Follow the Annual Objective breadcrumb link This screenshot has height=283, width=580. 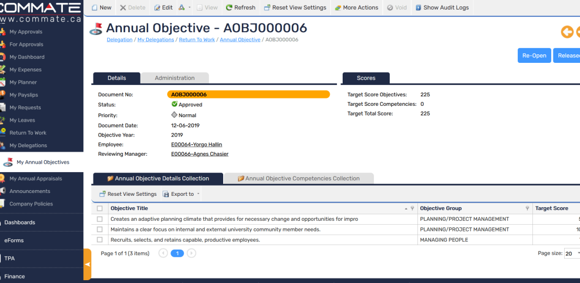(x=240, y=40)
